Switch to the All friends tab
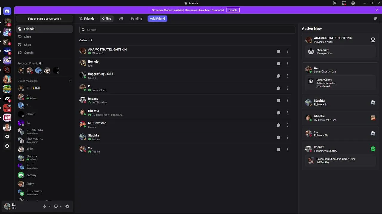This screenshot has width=382, height=214. [121, 18]
